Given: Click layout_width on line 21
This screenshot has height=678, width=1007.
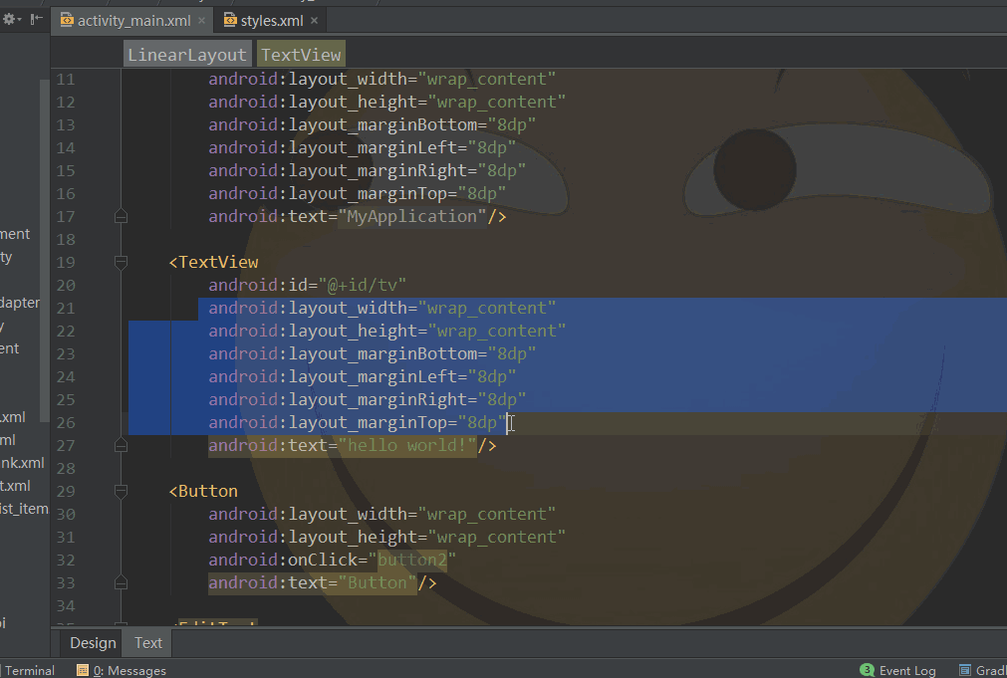Looking at the screenshot, I should click(x=348, y=309).
